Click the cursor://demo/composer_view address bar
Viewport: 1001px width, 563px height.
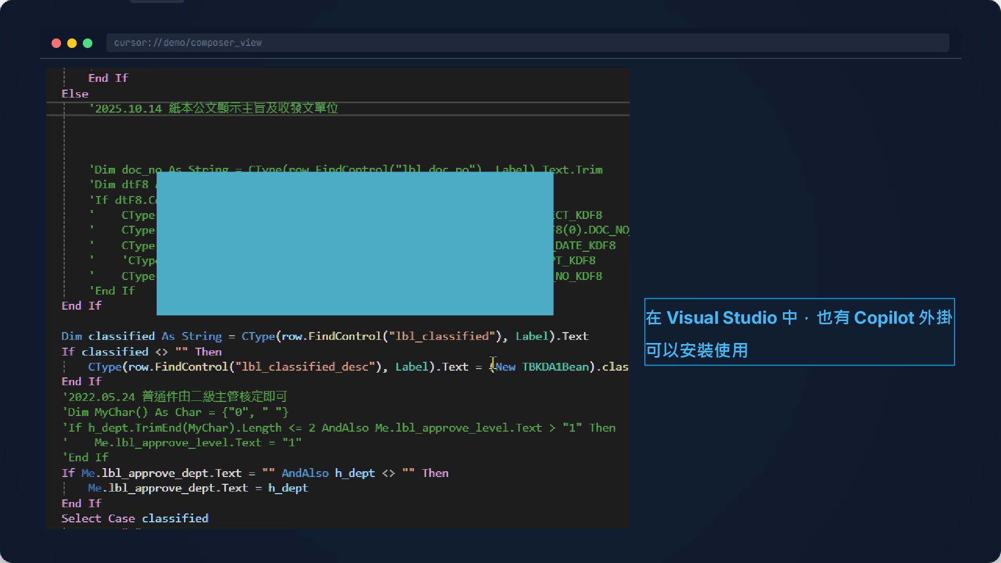(527, 43)
